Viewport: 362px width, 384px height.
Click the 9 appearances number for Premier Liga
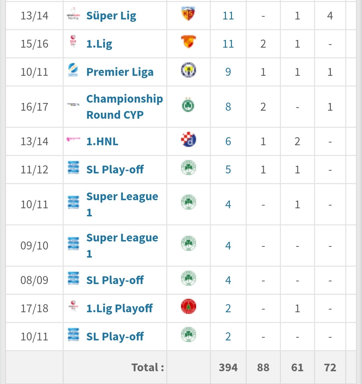(x=228, y=72)
